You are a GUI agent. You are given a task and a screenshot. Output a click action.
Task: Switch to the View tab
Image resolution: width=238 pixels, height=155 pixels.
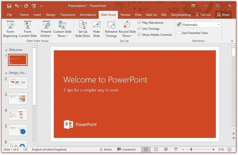tap(138, 15)
